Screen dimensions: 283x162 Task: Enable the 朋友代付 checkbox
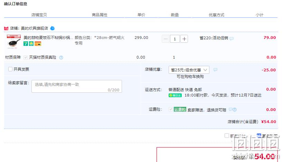coord(227,135)
